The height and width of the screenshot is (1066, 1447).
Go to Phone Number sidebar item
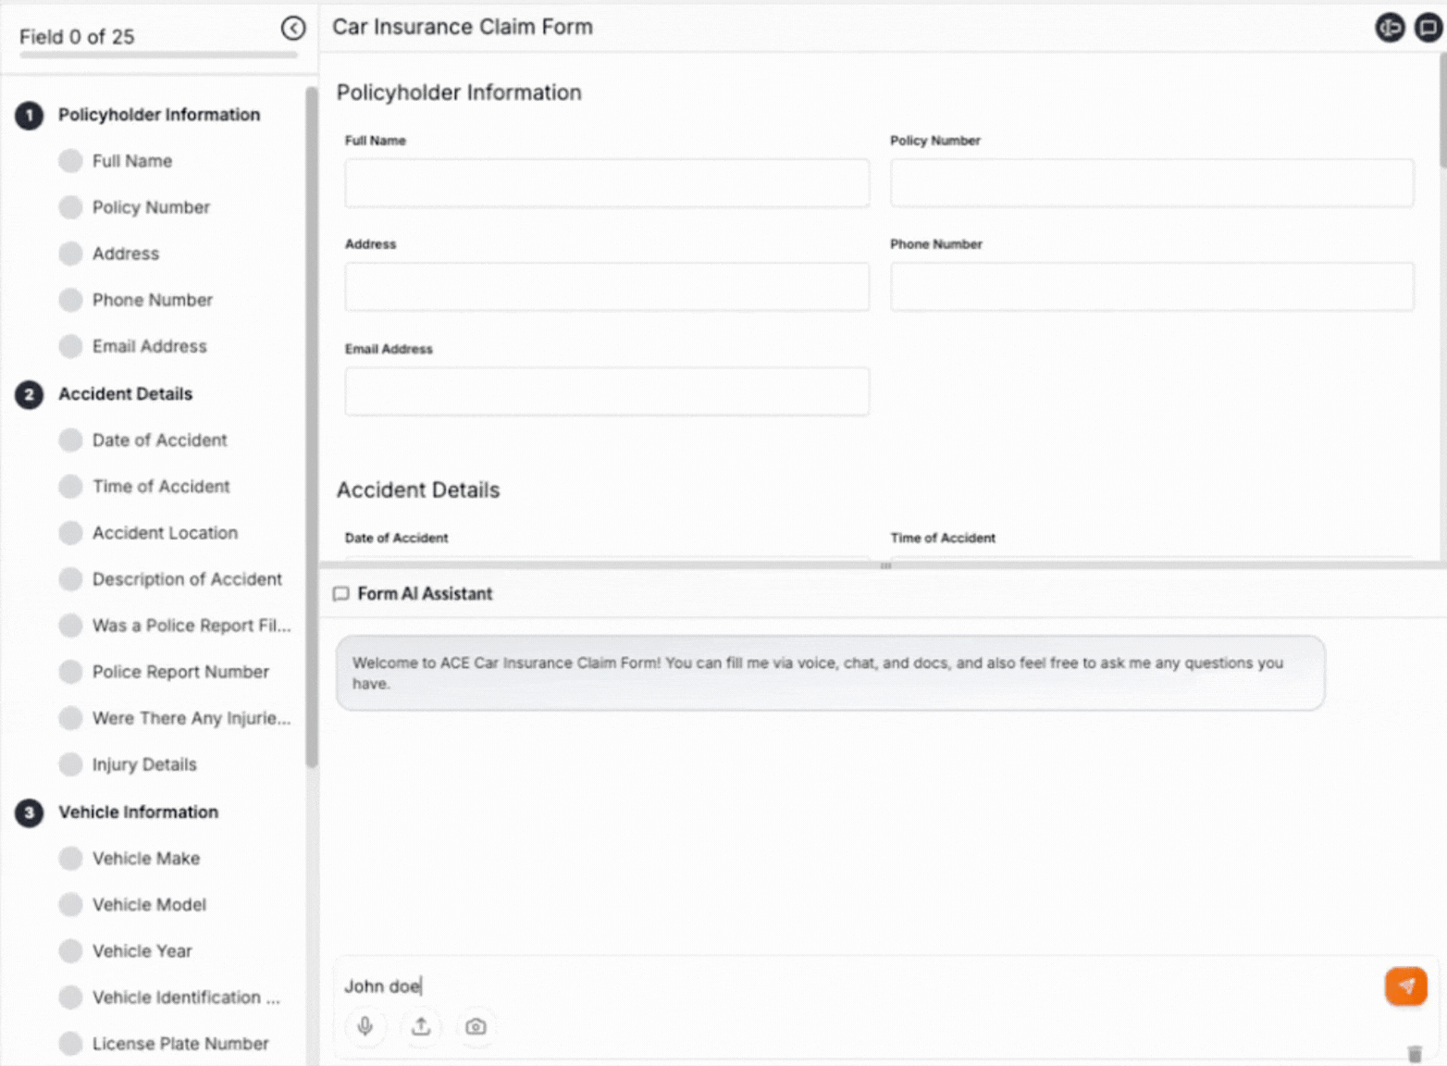(136, 300)
